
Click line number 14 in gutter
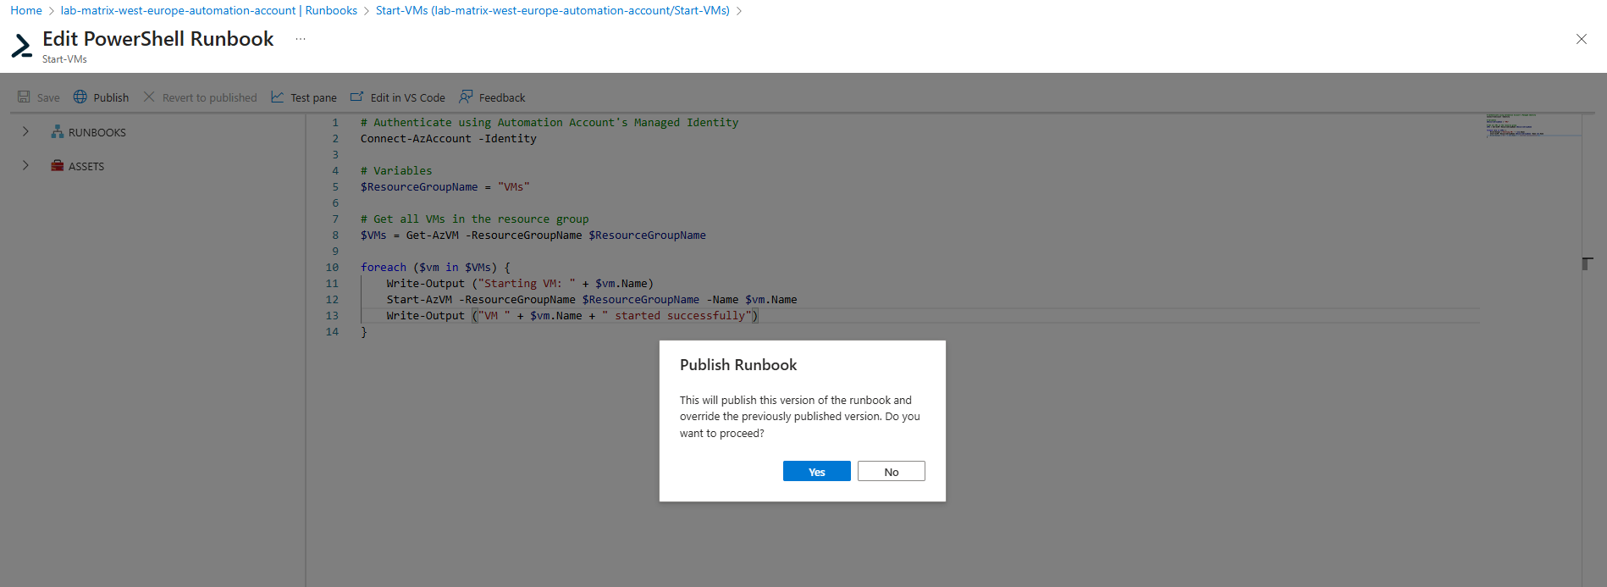click(332, 331)
